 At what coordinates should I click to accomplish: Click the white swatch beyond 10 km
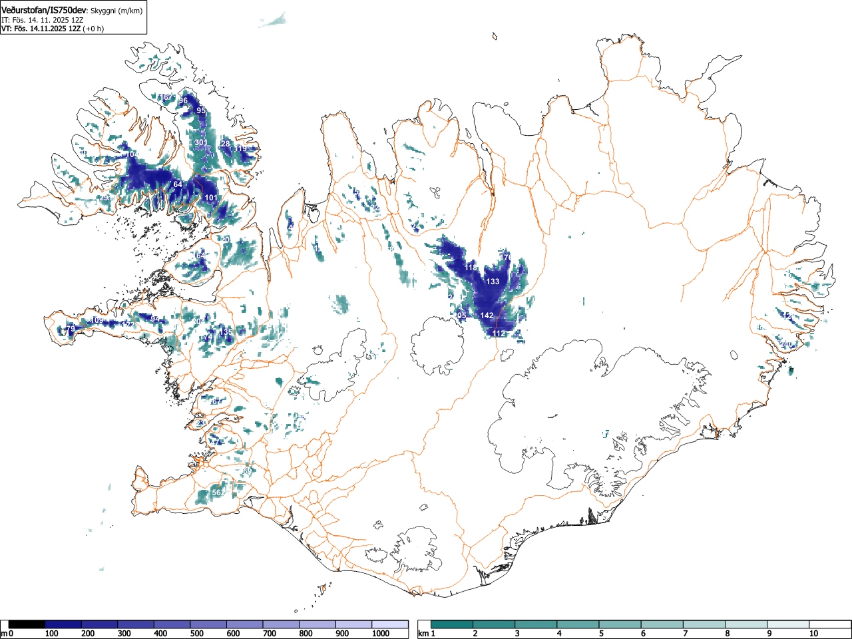coord(829,624)
